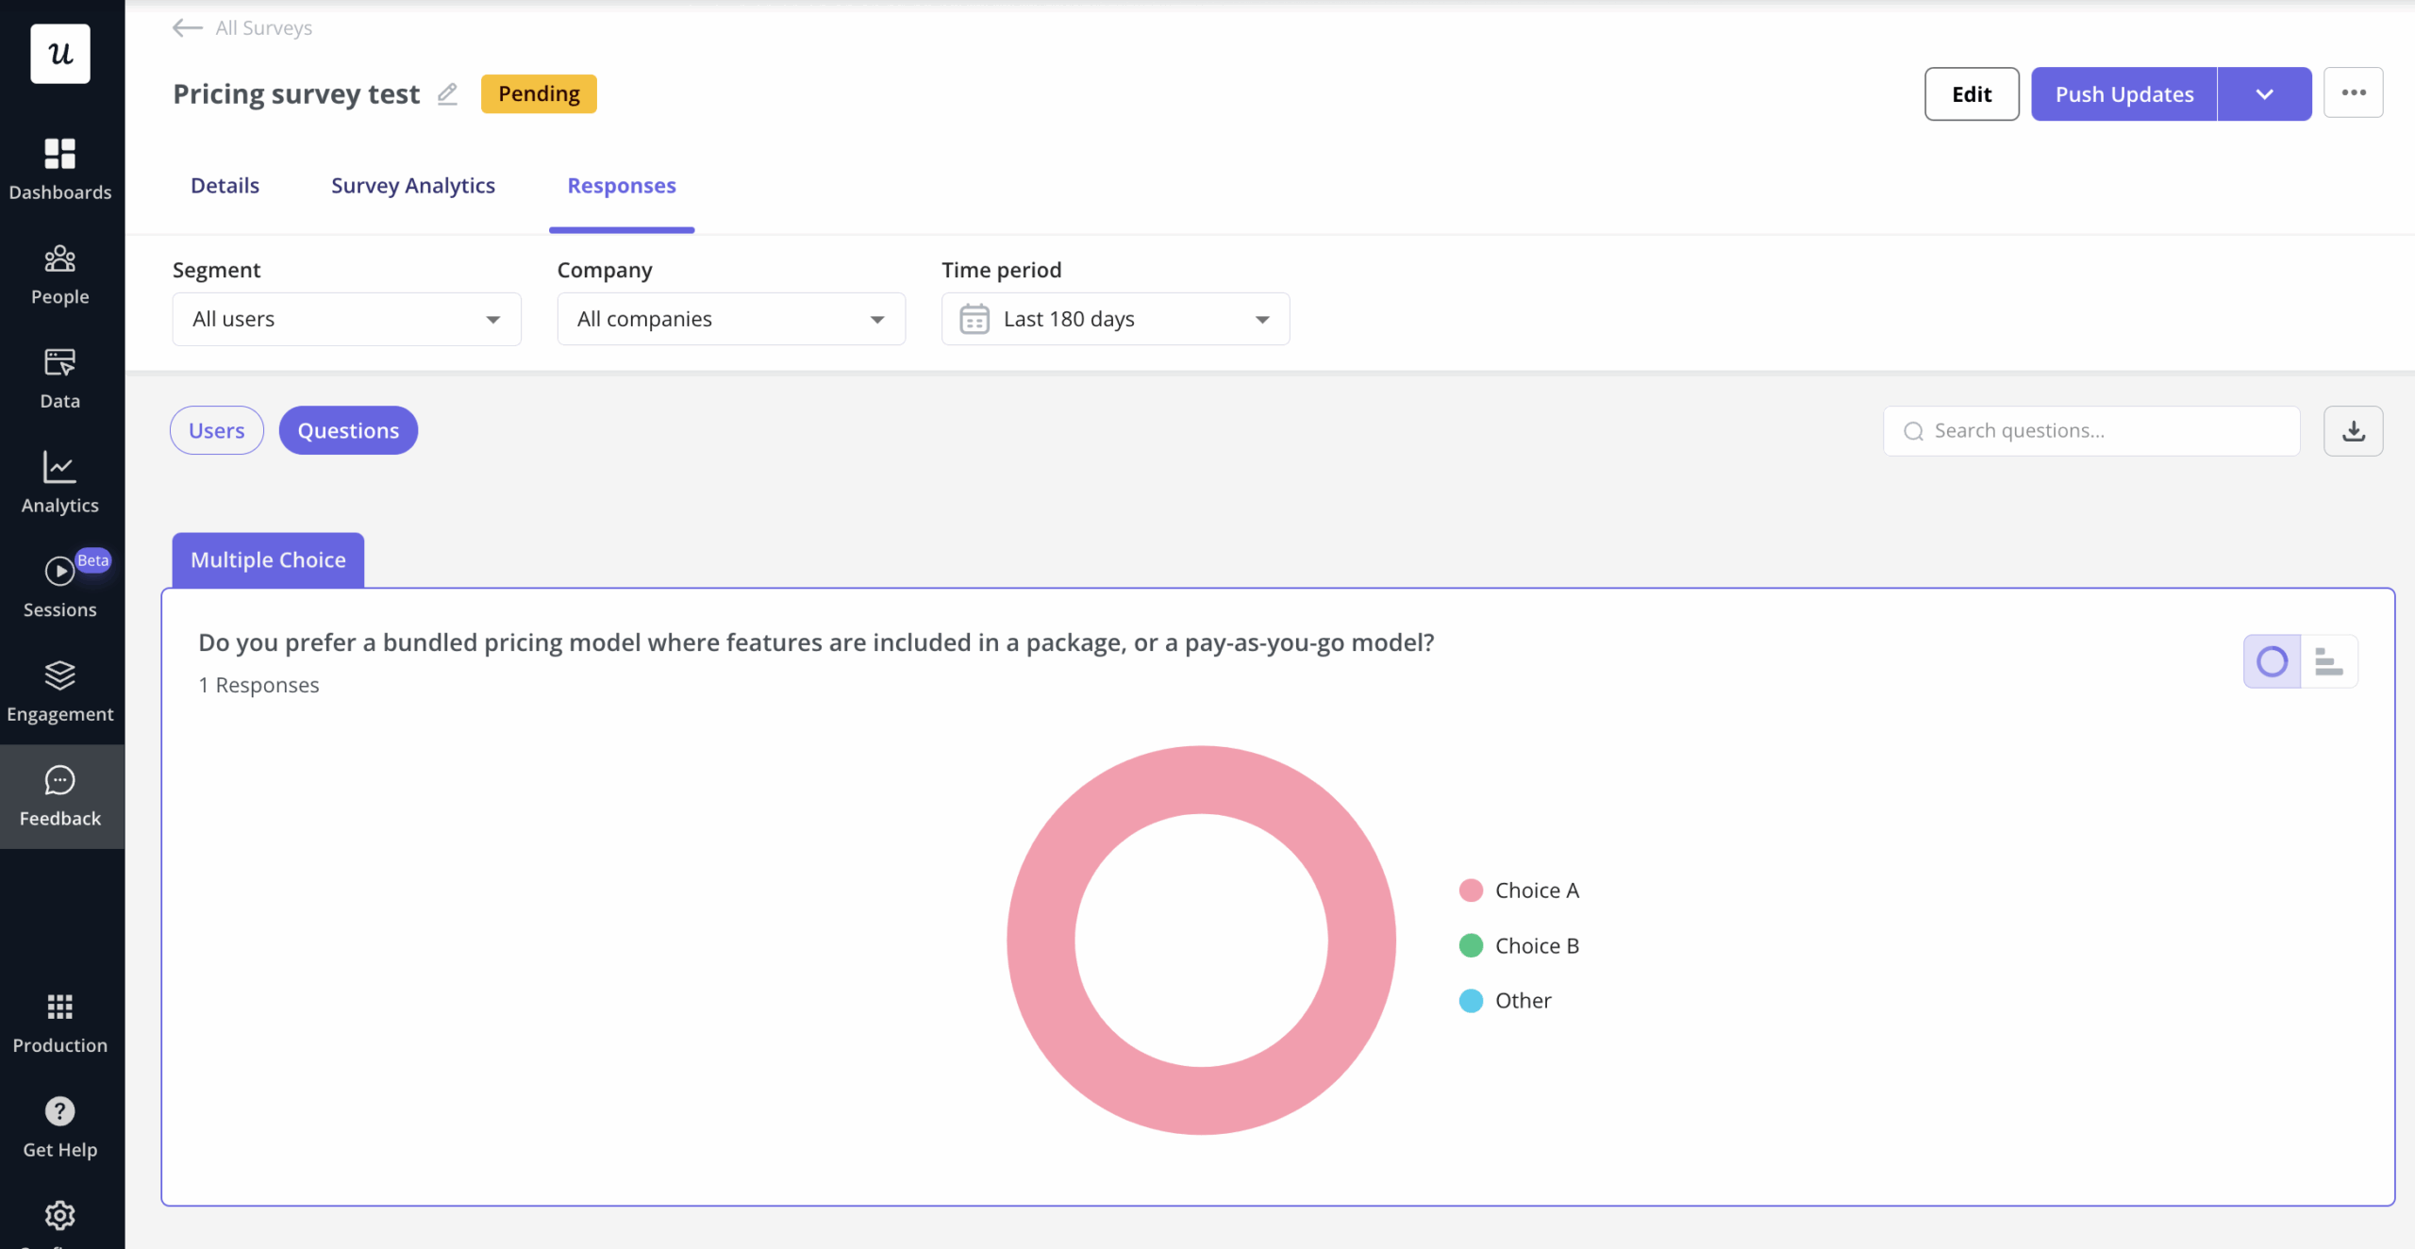Select the Responses tab
This screenshot has height=1249, width=2415.
622,185
